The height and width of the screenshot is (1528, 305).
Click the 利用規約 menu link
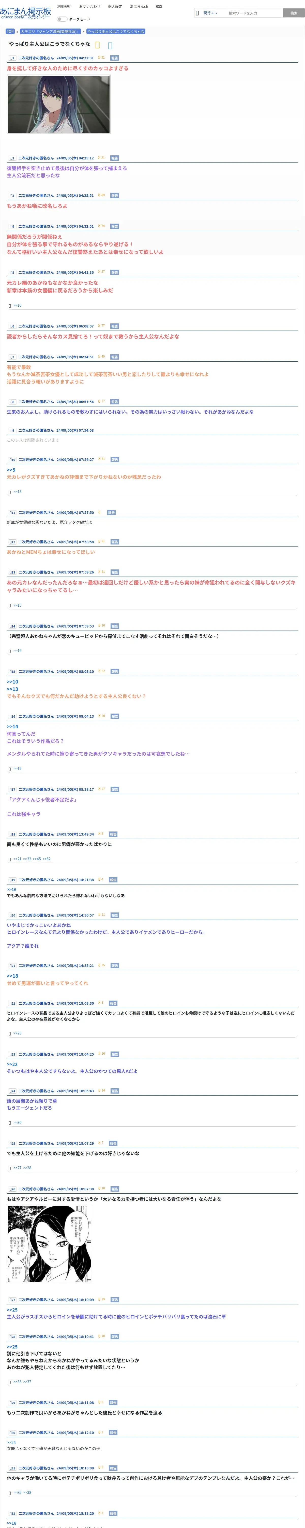click(x=64, y=7)
